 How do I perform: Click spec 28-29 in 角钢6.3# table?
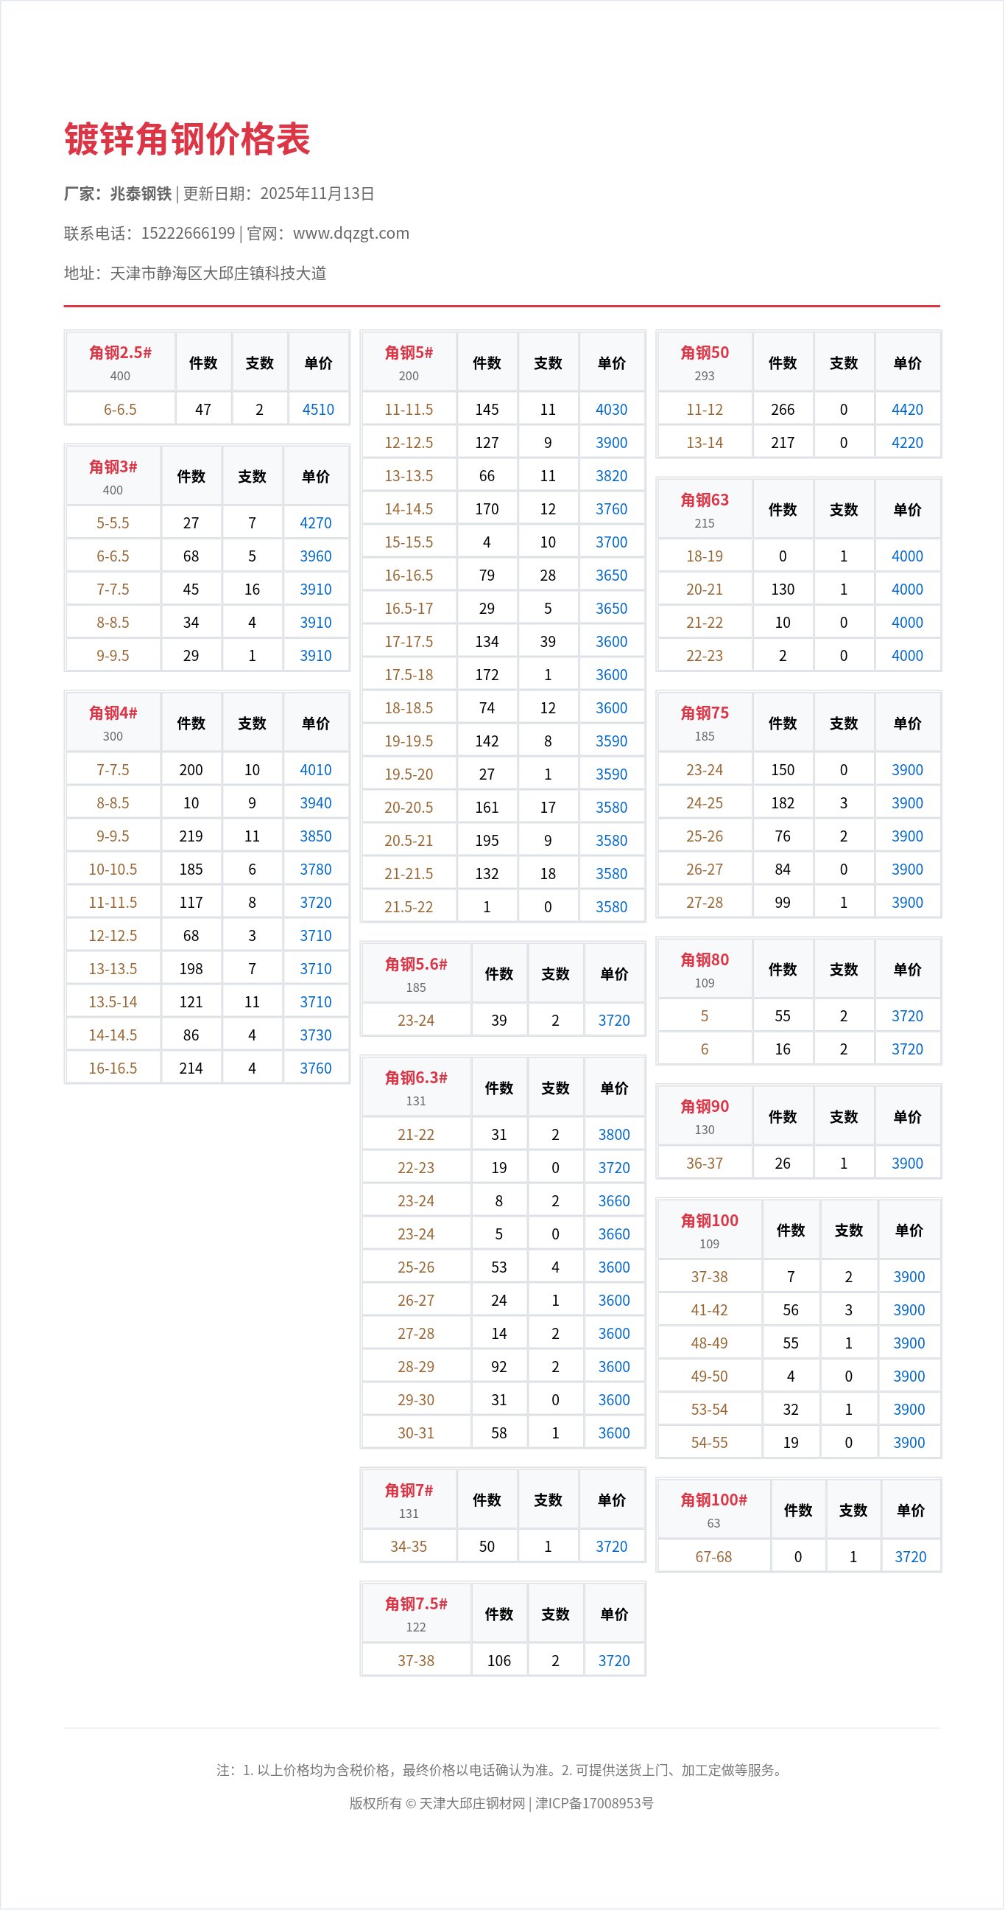pyautogui.click(x=416, y=1367)
